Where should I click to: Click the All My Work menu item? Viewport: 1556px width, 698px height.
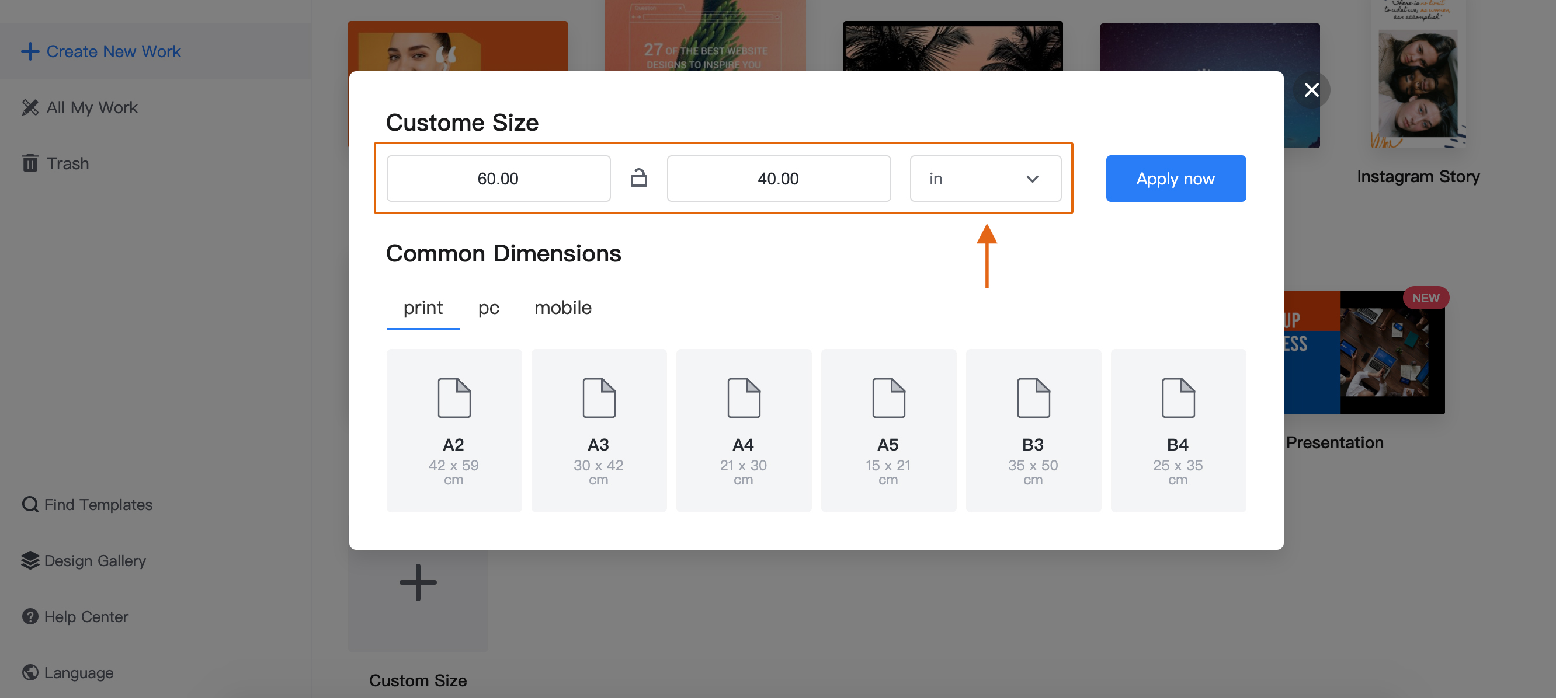pos(91,106)
